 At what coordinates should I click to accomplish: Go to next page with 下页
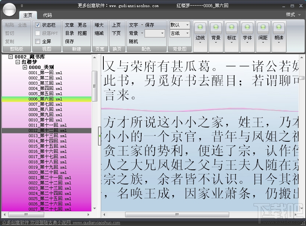point(116,33)
